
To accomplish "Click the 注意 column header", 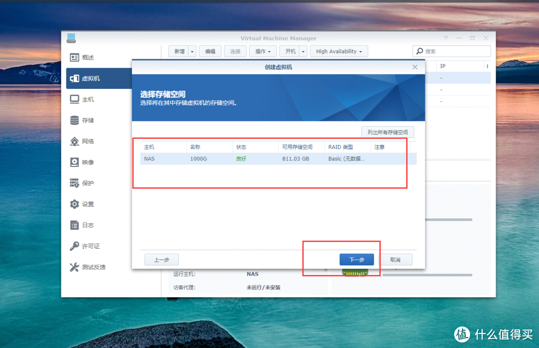I will tap(390, 147).
